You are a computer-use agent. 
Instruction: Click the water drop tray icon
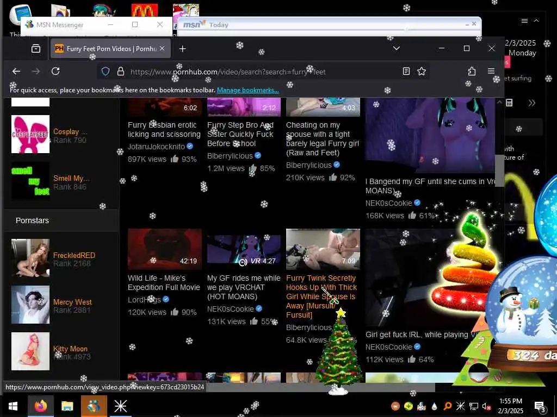point(435,406)
